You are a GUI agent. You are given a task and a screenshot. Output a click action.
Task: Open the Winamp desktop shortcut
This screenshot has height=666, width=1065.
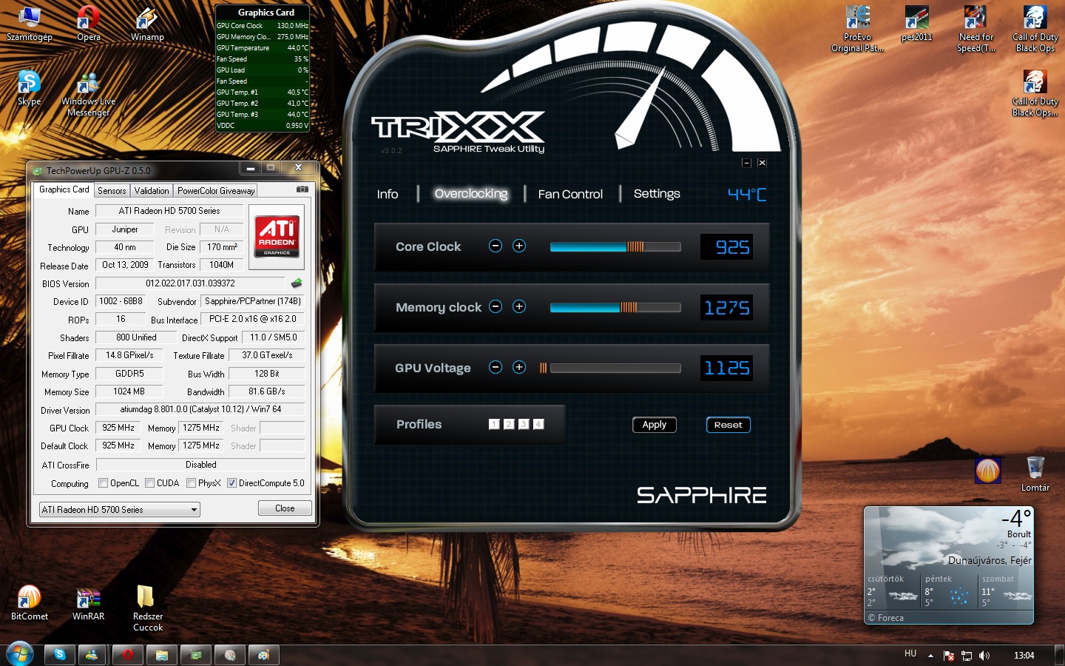[147, 24]
